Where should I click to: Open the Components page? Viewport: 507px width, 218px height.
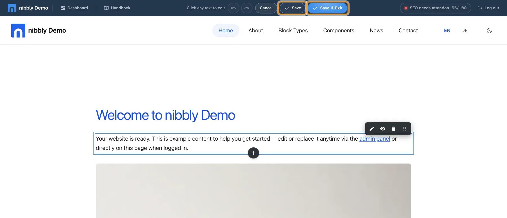click(x=339, y=31)
